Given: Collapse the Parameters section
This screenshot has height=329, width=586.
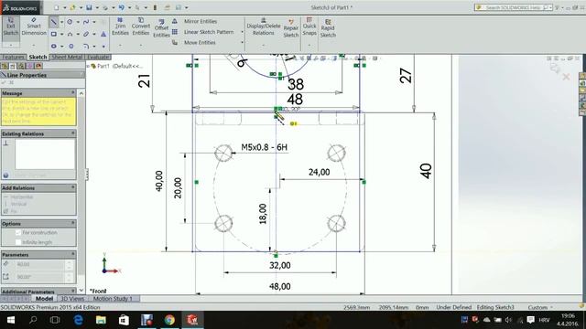Looking at the screenshot, I should 73,254.
